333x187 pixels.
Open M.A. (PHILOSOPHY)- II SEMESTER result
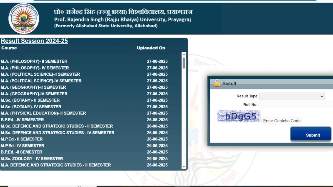click(x=34, y=62)
